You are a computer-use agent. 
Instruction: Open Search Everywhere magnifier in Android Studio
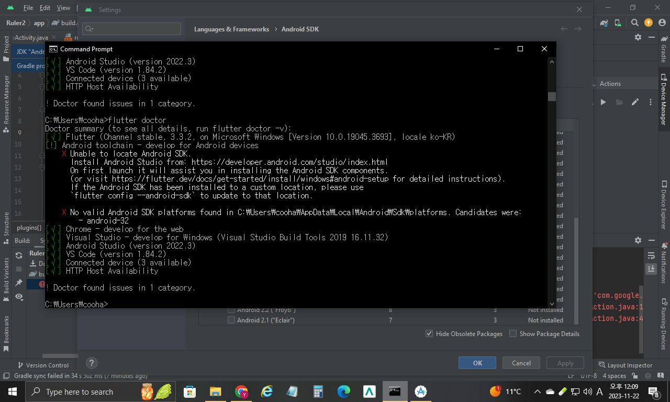pos(634,23)
